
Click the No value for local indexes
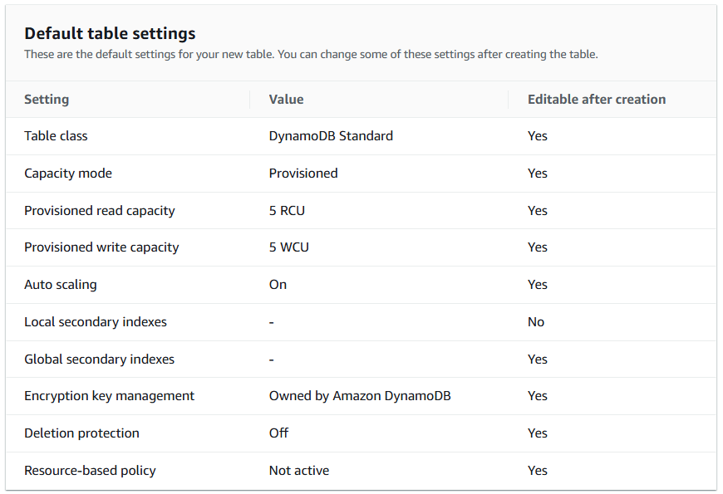click(x=536, y=322)
